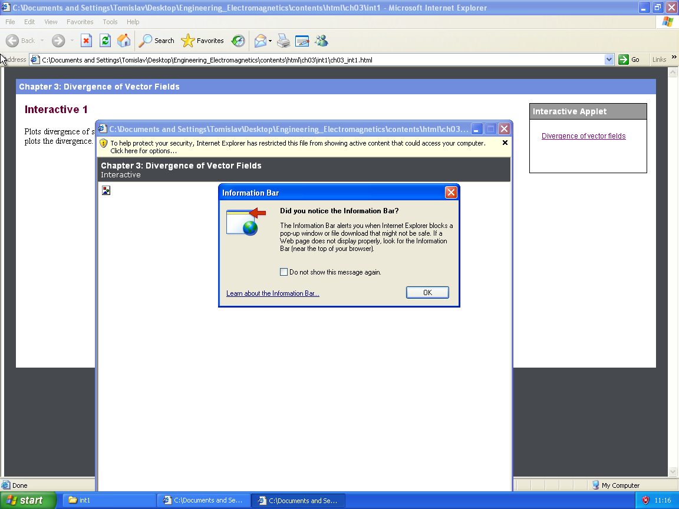This screenshot has height=509, width=679.
Task: Click the Refresh page icon
Action: 105,41
